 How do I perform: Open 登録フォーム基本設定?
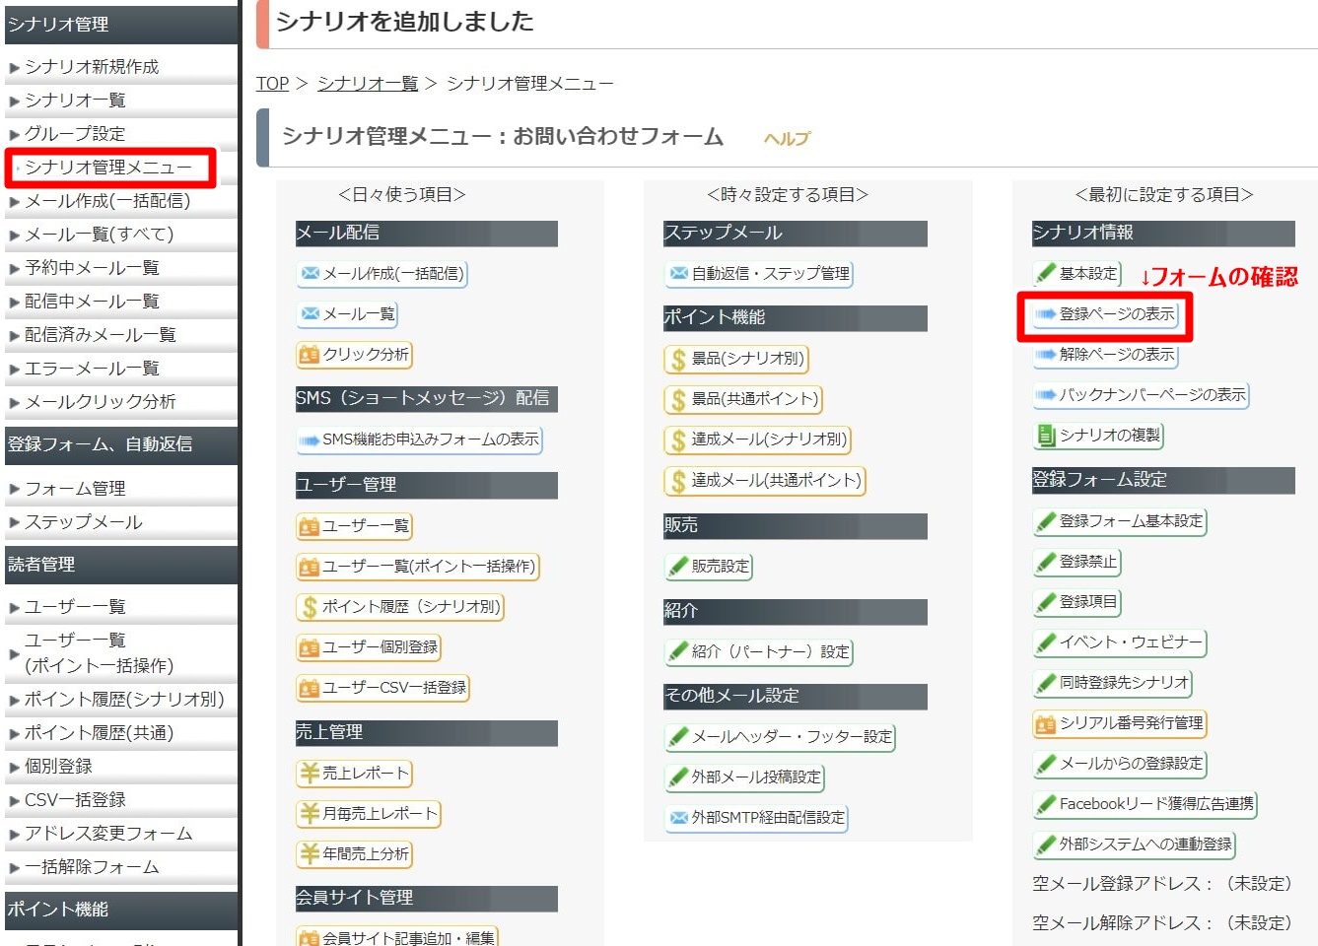[x=1120, y=521]
